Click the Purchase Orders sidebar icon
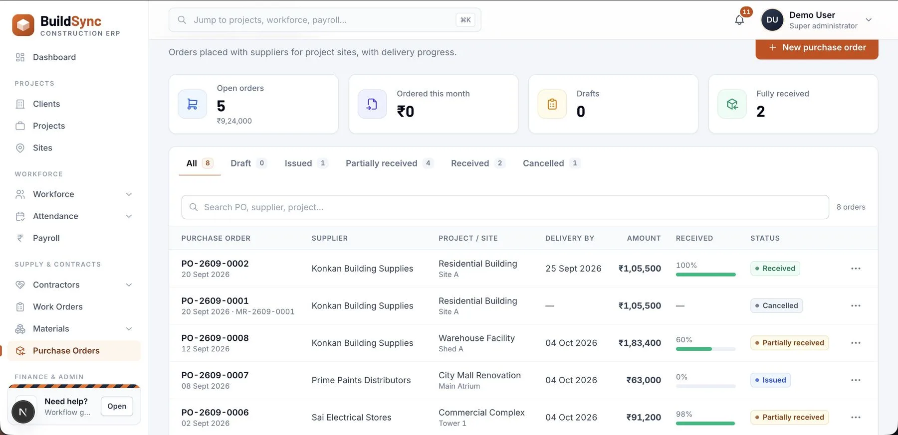This screenshot has width=898, height=435. pyautogui.click(x=20, y=351)
